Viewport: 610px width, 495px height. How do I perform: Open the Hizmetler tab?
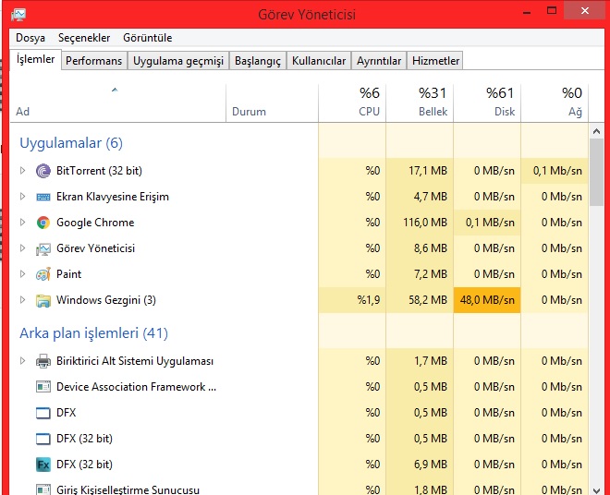[435, 61]
